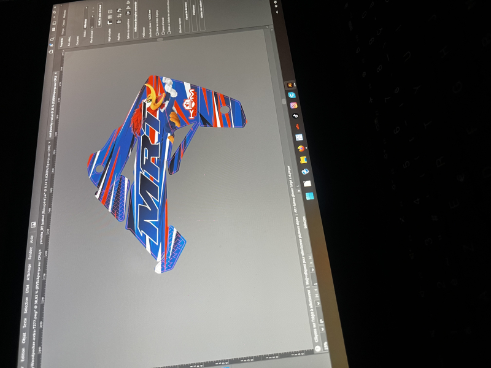The image size is (491, 368).
Task: Click the Modifier les plans de travail button
Action: pyautogui.click(x=100, y=15)
